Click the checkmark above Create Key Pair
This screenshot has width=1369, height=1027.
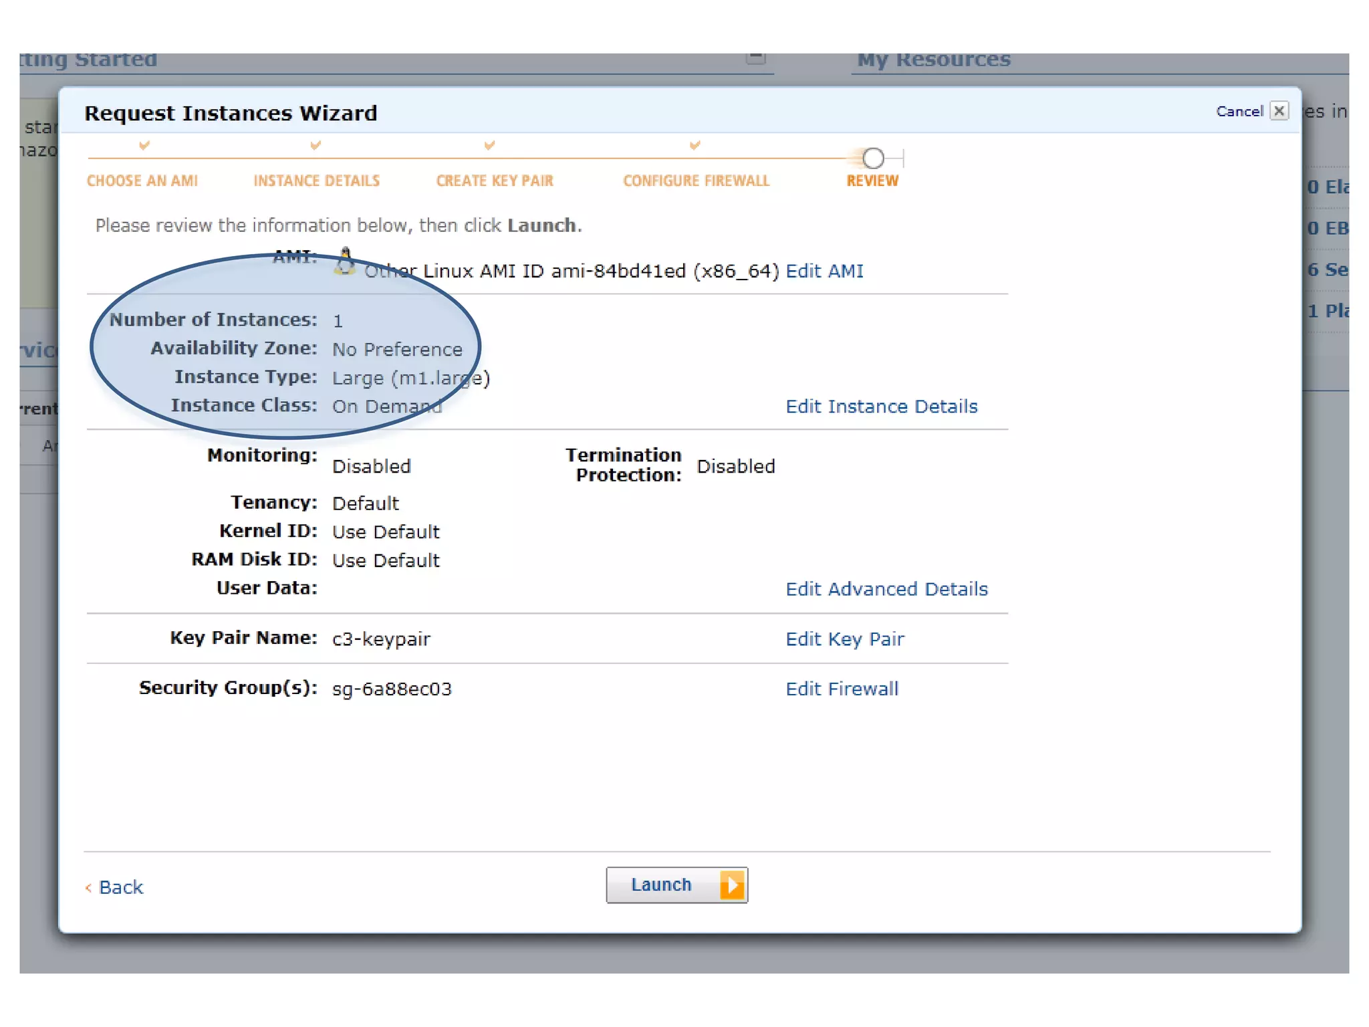489,145
